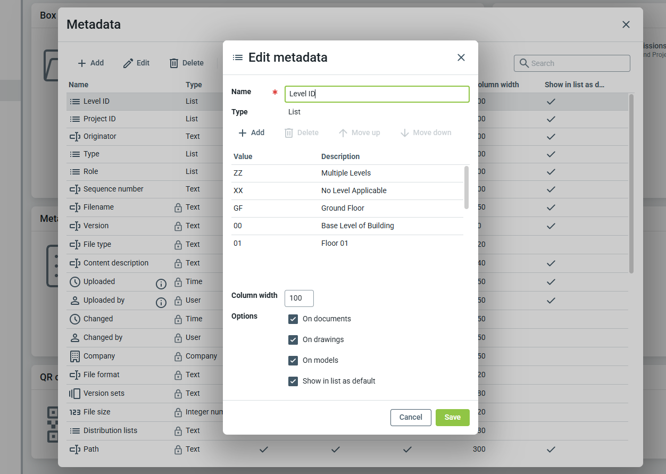Click the lock icon next to Filename
The width and height of the screenshot is (666, 474).
[178, 207]
